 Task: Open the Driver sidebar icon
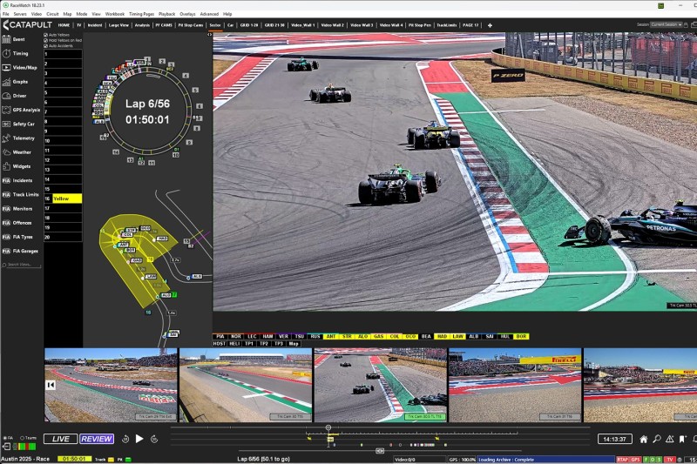pos(6,96)
